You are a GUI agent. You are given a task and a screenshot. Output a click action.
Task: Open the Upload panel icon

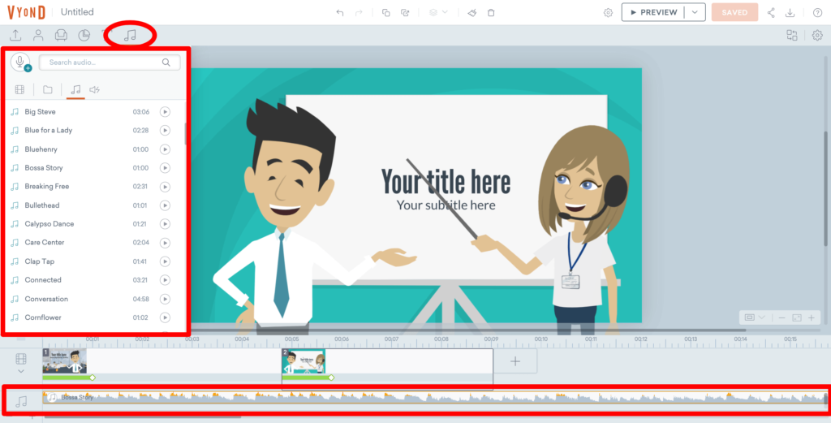coord(15,36)
